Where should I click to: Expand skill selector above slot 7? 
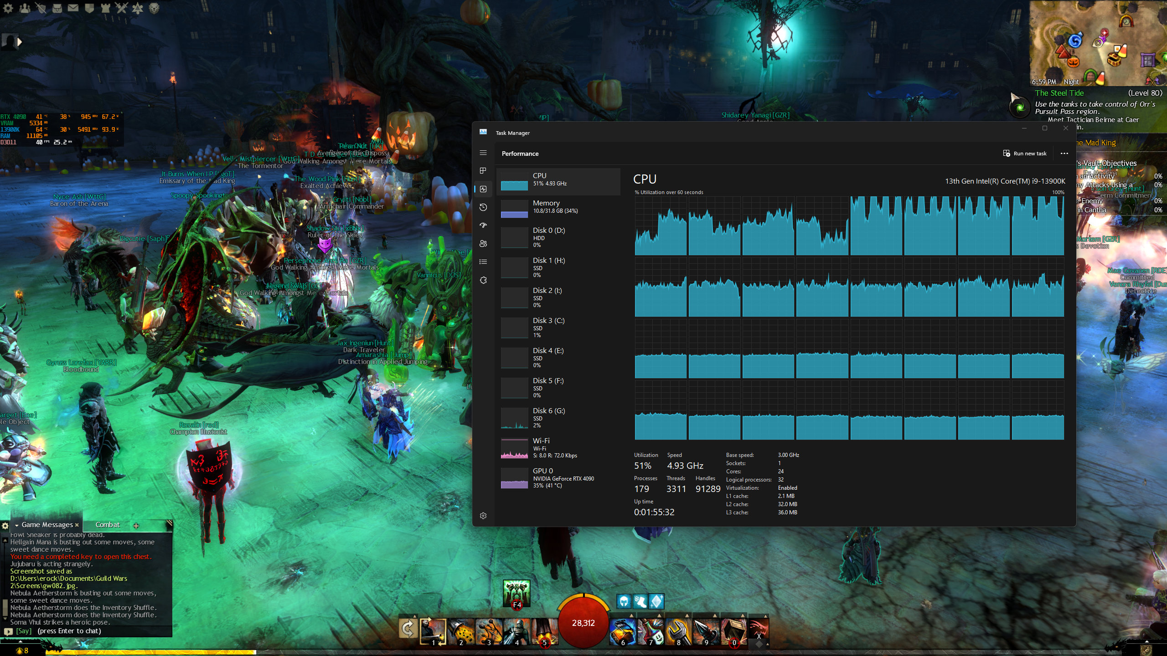click(x=659, y=615)
